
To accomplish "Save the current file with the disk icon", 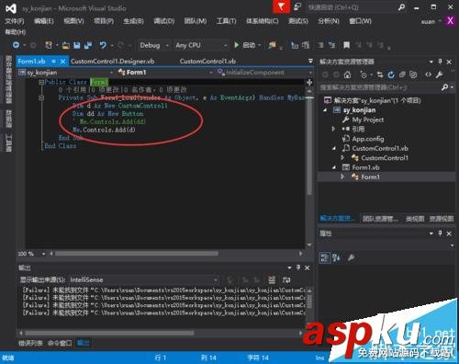I will pyautogui.click(x=77, y=46).
